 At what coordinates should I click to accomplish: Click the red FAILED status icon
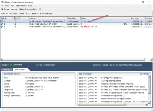82,27
